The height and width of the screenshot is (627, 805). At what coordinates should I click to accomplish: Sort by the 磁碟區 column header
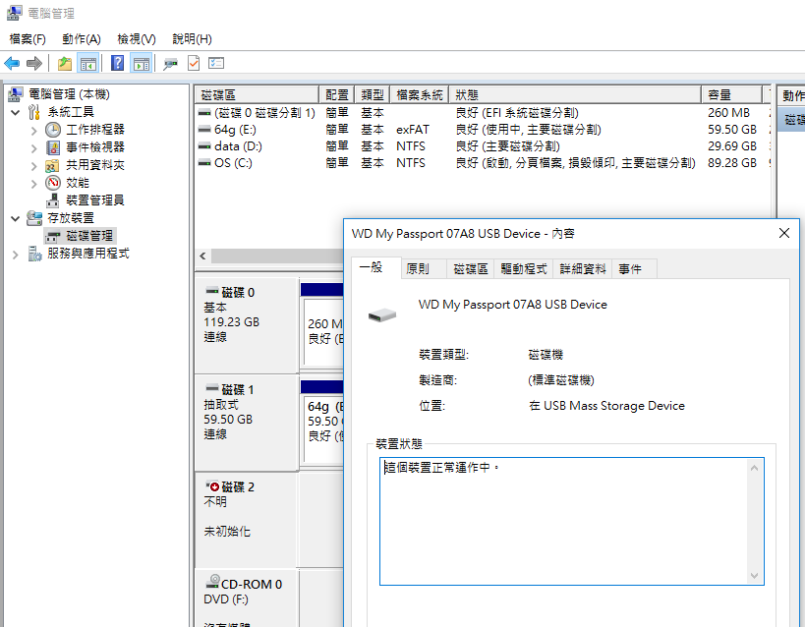point(257,94)
